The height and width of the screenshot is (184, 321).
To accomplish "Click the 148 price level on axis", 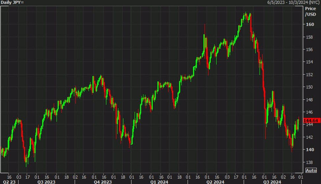I will pos(310,99).
